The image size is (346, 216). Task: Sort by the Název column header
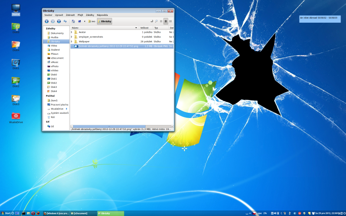(105, 28)
